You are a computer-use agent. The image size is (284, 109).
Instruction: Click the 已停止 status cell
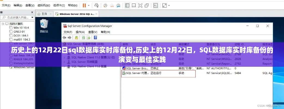pyautogui.click(x=155, y=68)
